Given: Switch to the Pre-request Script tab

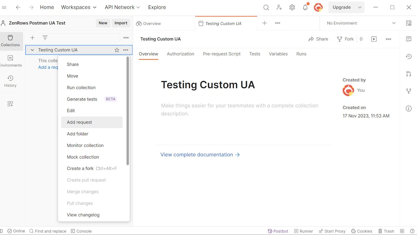Looking at the screenshot, I should (222, 54).
